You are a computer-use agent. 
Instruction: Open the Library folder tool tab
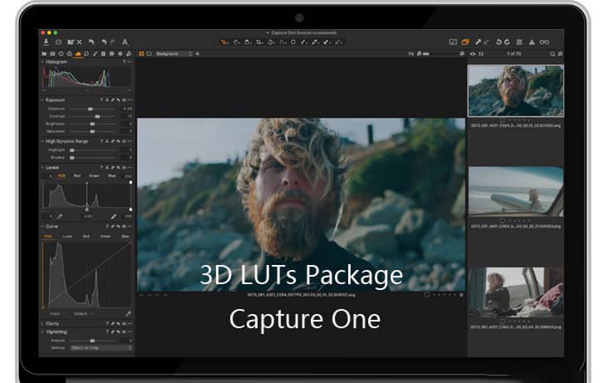point(44,54)
